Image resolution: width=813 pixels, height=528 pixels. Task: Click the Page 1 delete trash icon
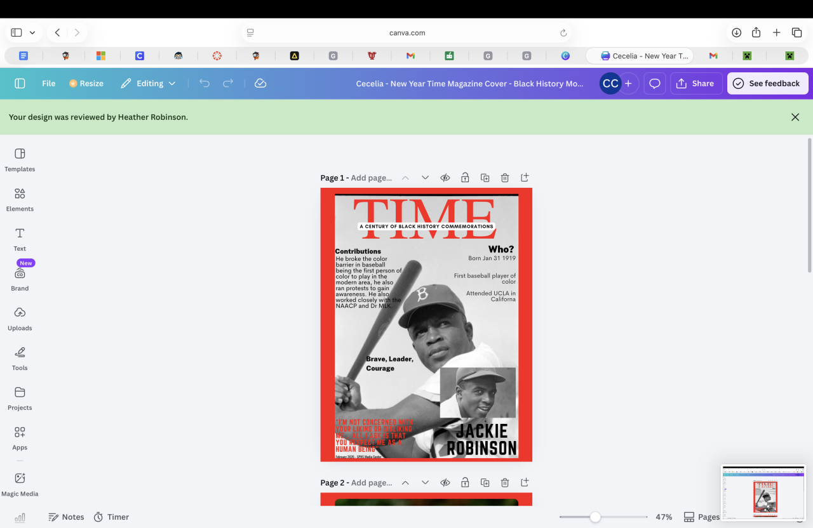(x=504, y=178)
